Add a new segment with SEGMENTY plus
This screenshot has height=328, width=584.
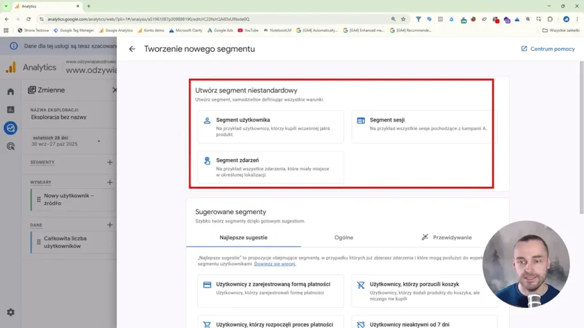click(109, 162)
